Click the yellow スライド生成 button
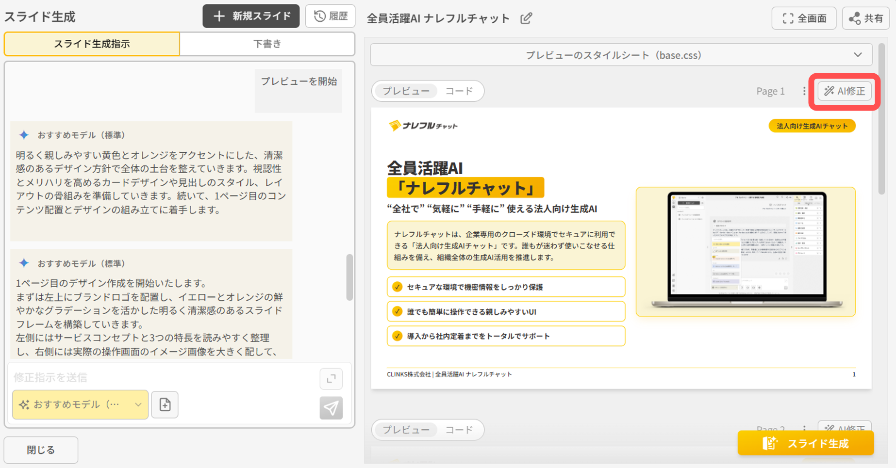 (805, 443)
